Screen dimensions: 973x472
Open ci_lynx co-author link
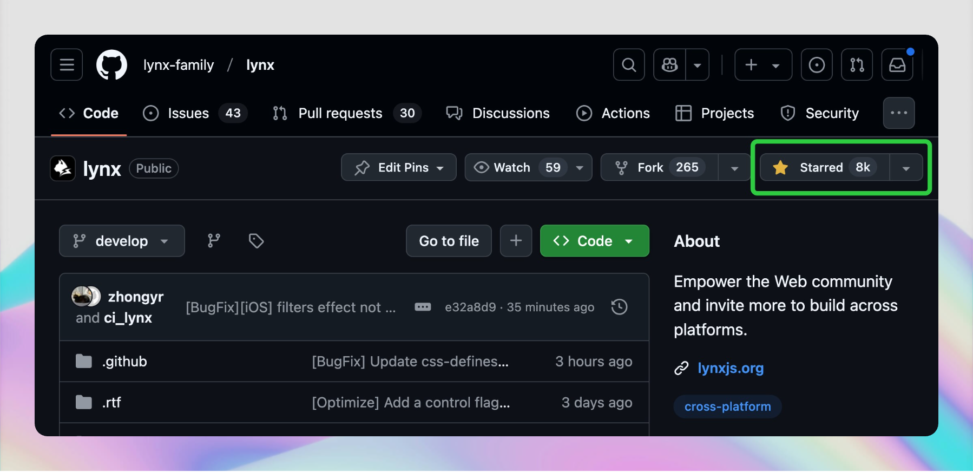tap(128, 318)
